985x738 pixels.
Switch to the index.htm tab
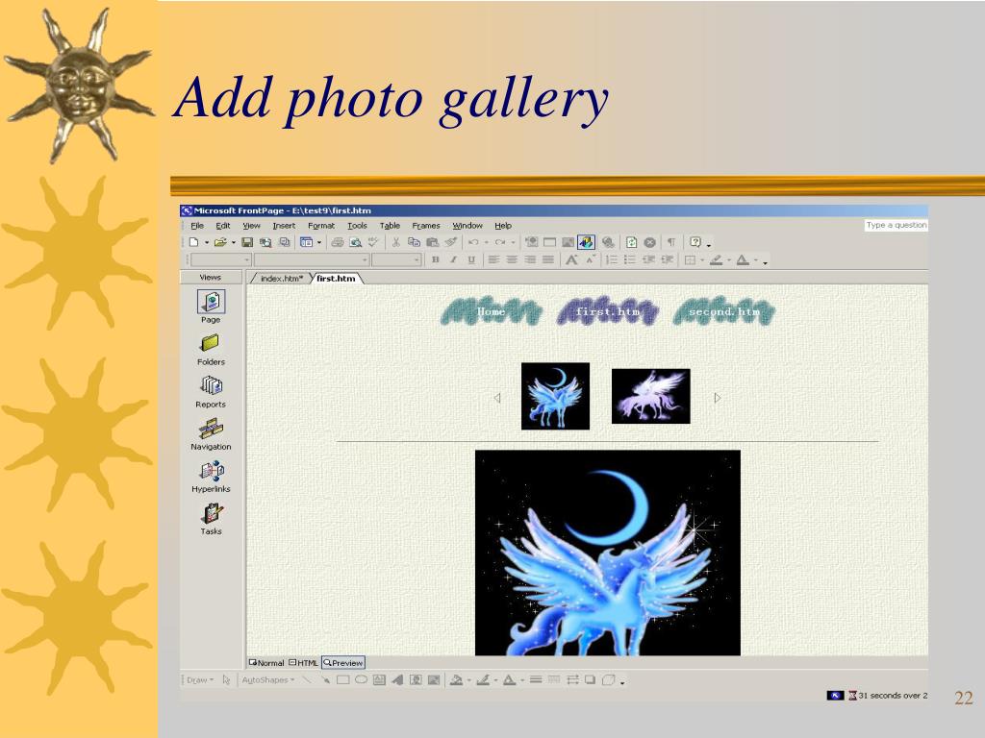pyautogui.click(x=282, y=278)
